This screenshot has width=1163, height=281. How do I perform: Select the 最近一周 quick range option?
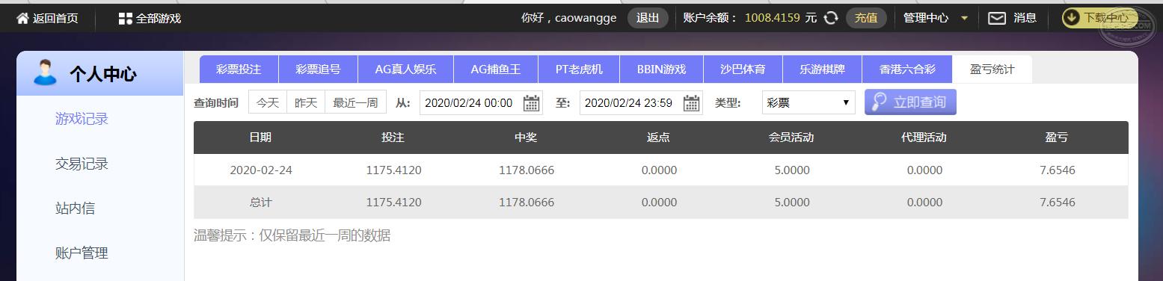[x=355, y=102]
